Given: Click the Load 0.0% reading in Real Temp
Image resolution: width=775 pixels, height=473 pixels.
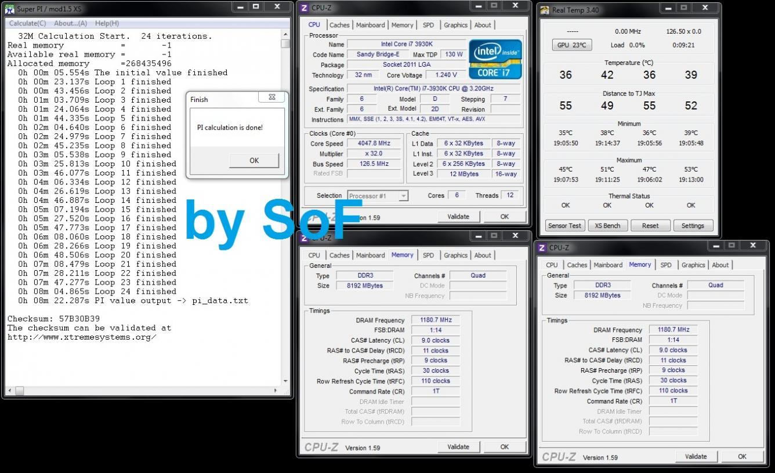Looking at the screenshot, I should pos(628,45).
